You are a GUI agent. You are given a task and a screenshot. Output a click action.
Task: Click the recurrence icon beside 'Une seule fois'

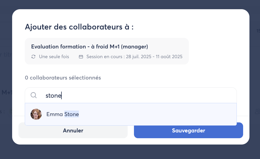coord(33,57)
